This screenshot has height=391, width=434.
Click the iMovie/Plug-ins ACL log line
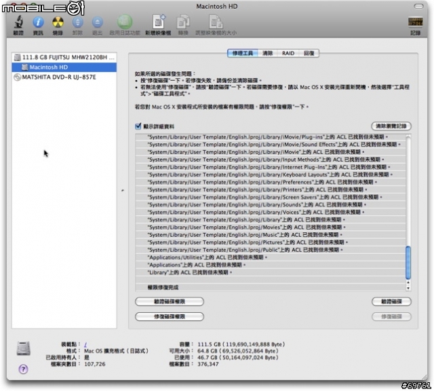point(271,137)
